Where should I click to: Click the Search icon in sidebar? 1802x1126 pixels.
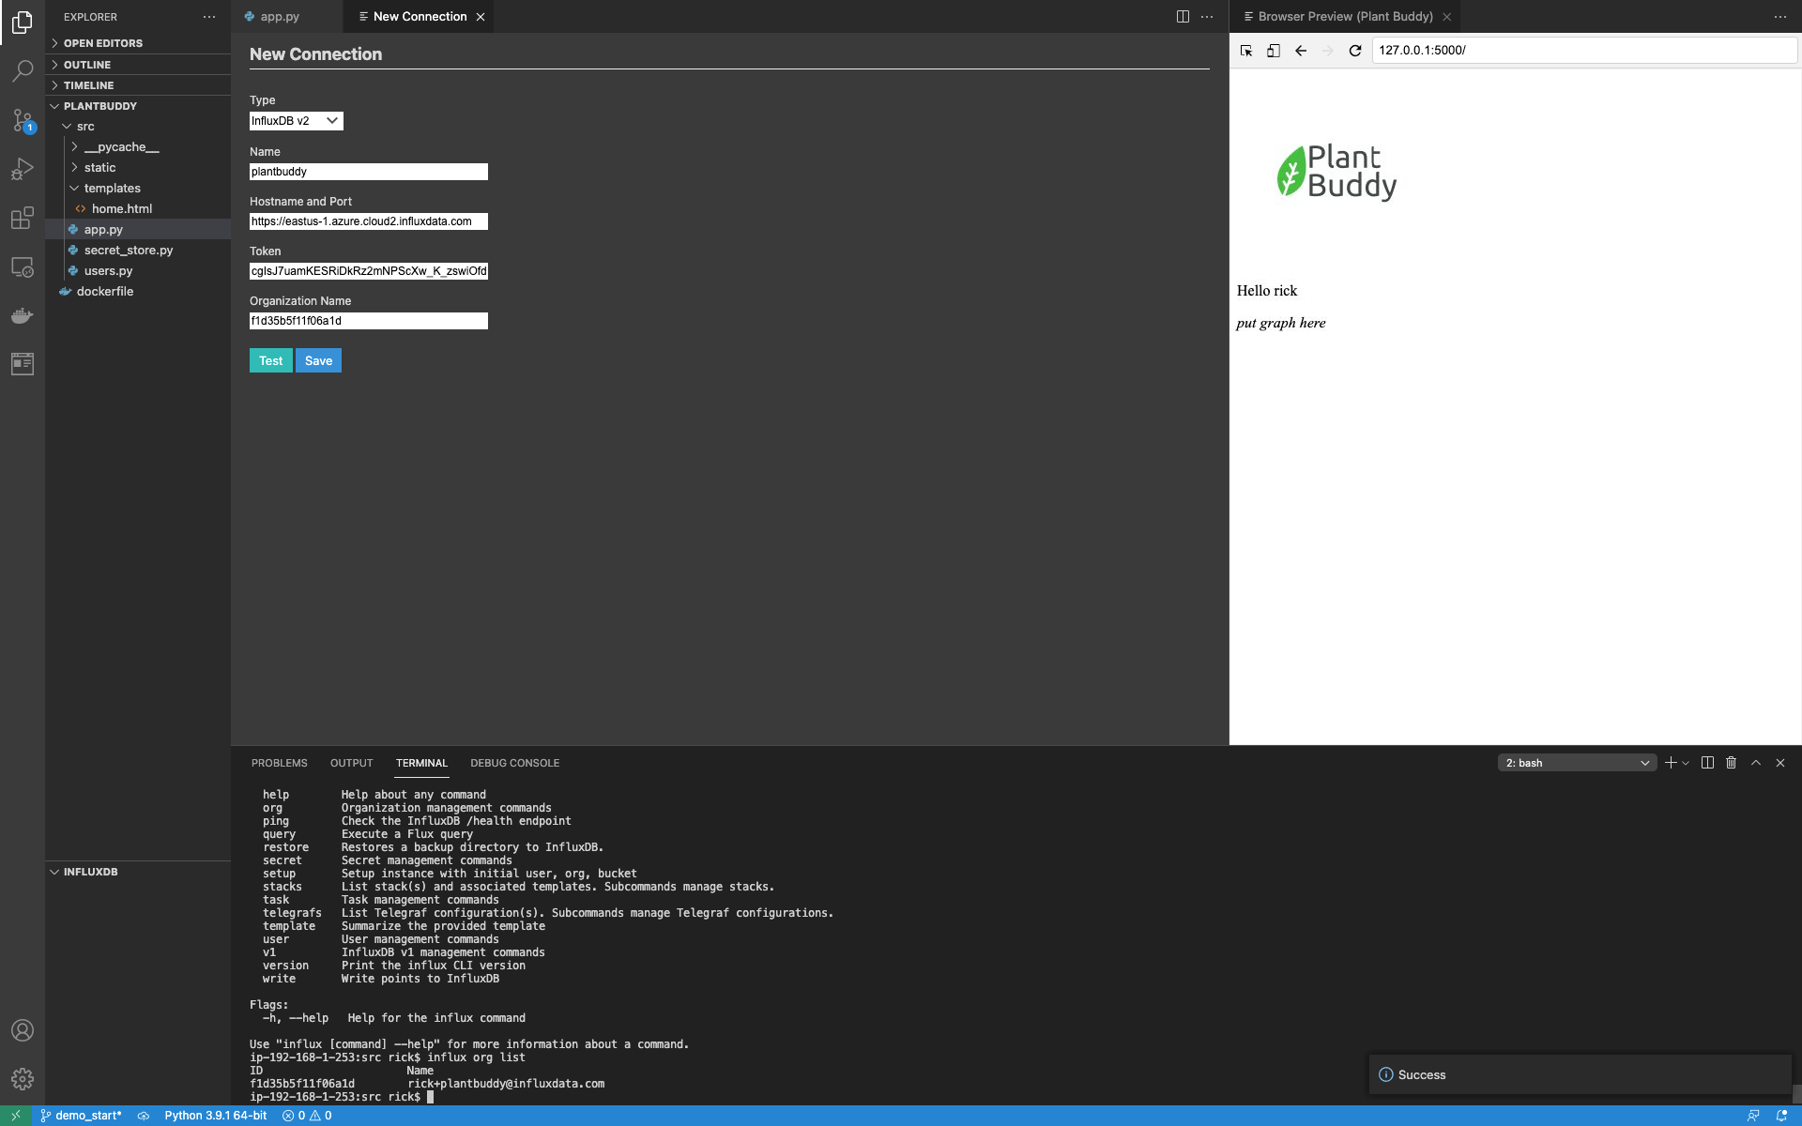pos(22,70)
